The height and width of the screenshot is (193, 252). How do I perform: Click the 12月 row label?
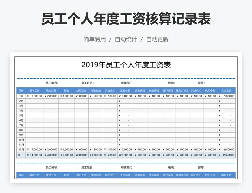(x=21, y=150)
